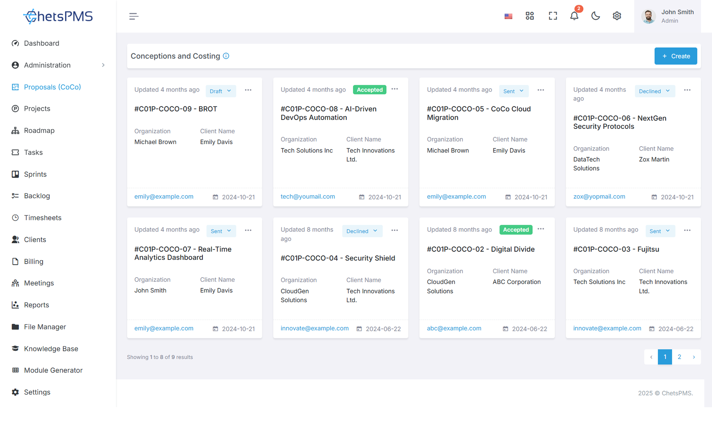Image resolution: width=712 pixels, height=443 pixels.
Task: Open the Roadmap sidebar item
Action: pyautogui.click(x=39, y=130)
